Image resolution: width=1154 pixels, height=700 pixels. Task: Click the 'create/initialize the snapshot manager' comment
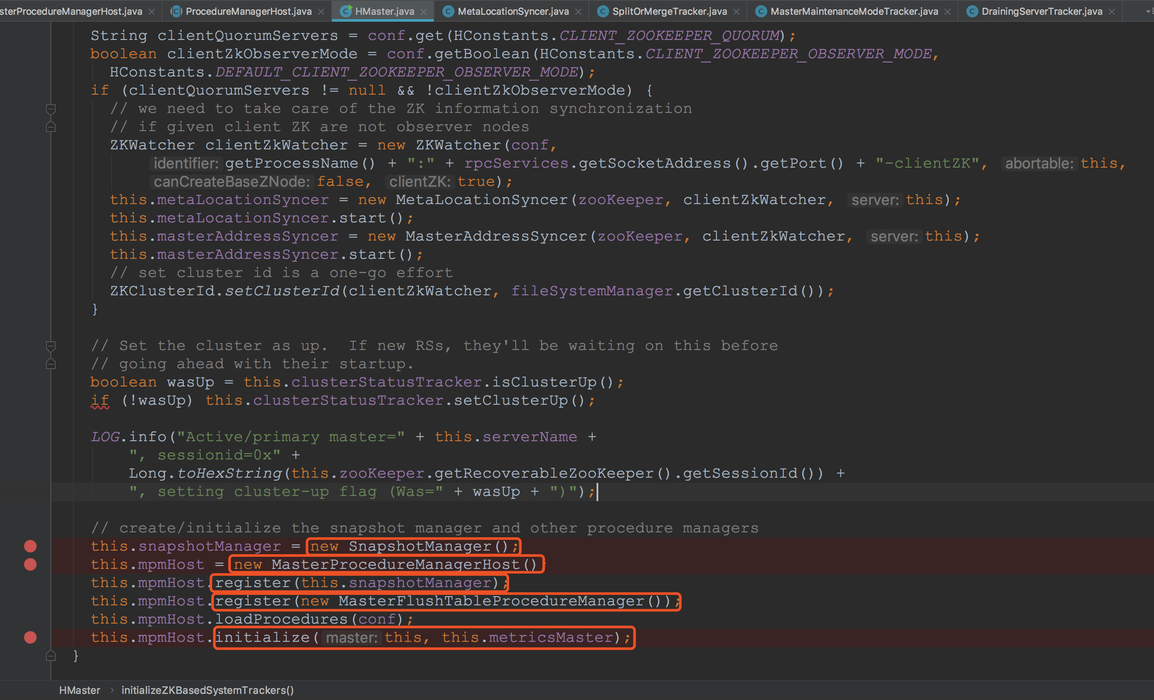(424, 528)
